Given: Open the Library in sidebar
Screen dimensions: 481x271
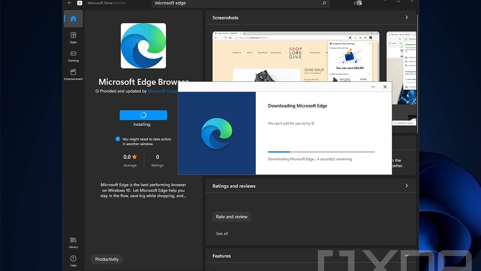Looking at the screenshot, I should coord(73,242).
